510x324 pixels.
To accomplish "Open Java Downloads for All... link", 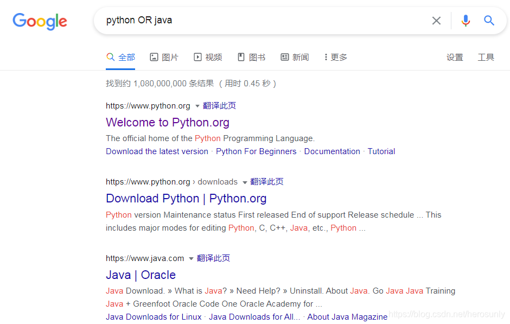I will coord(254,317).
